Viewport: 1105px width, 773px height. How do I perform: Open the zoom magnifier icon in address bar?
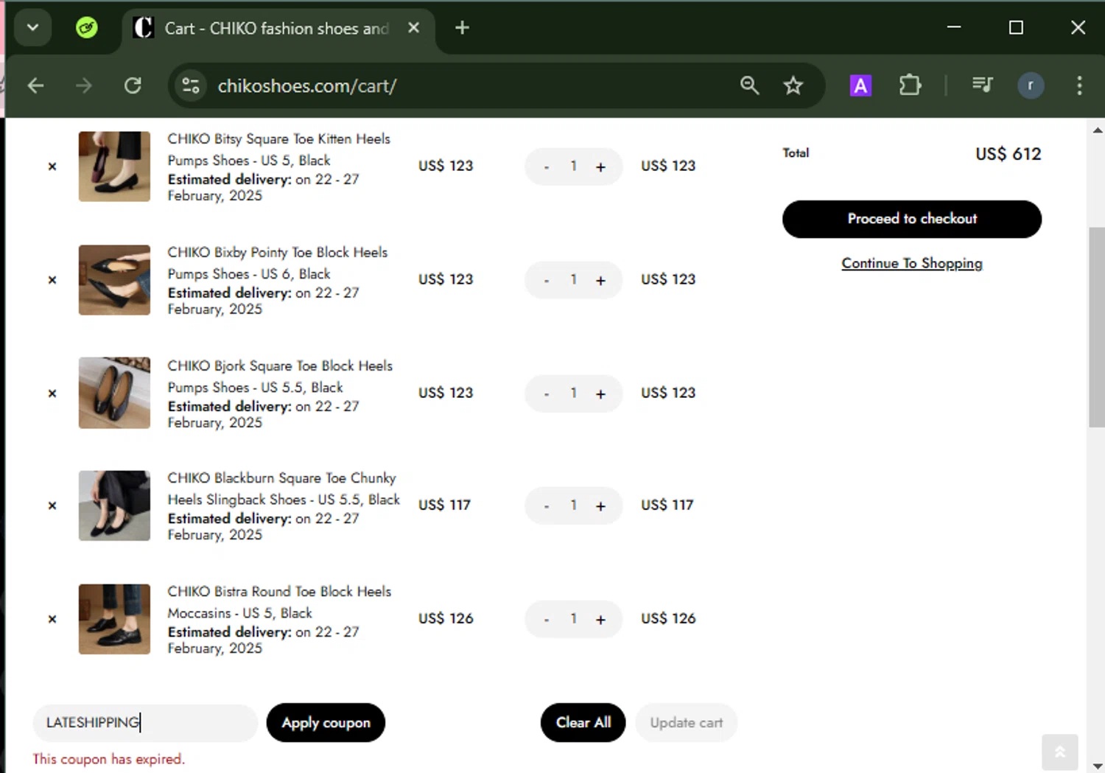pos(749,85)
